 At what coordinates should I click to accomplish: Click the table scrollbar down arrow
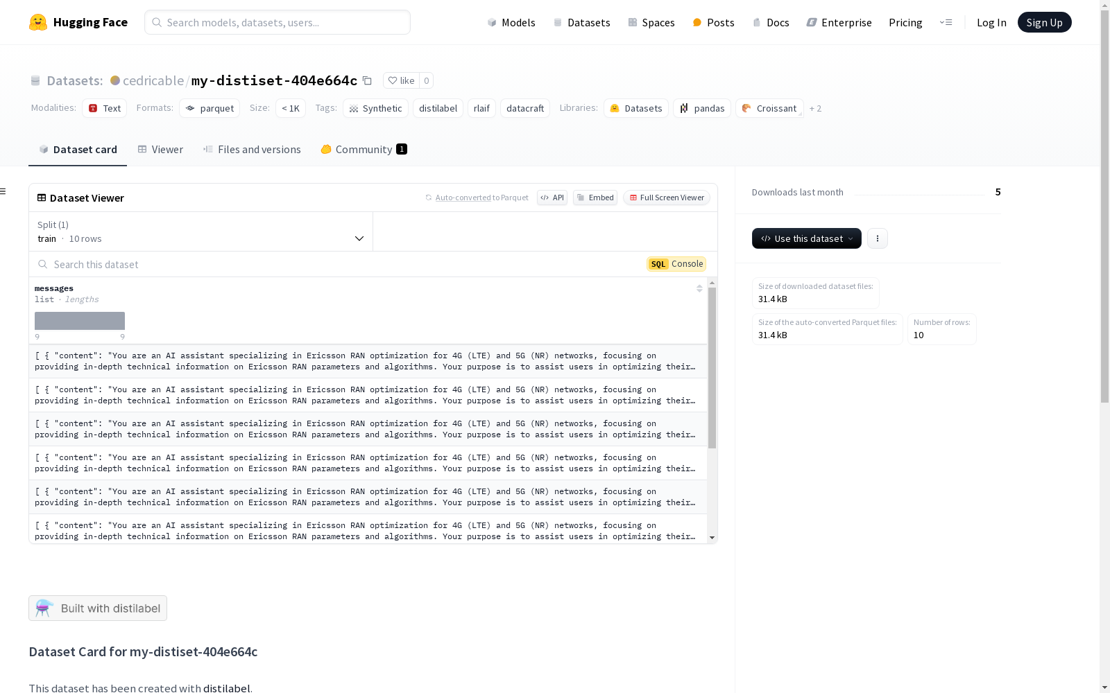pos(712,538)
